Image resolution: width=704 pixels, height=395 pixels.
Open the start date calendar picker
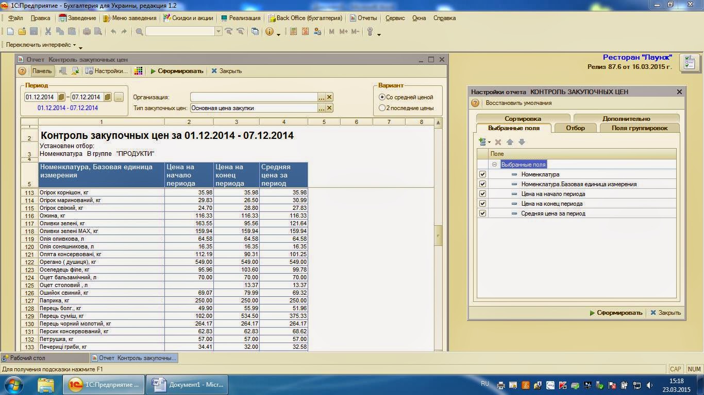[61, 97]
